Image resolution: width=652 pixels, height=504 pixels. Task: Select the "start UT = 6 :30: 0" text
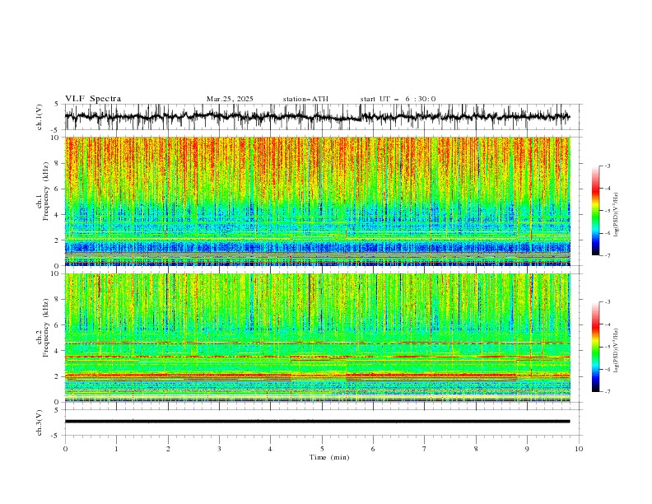398,99
